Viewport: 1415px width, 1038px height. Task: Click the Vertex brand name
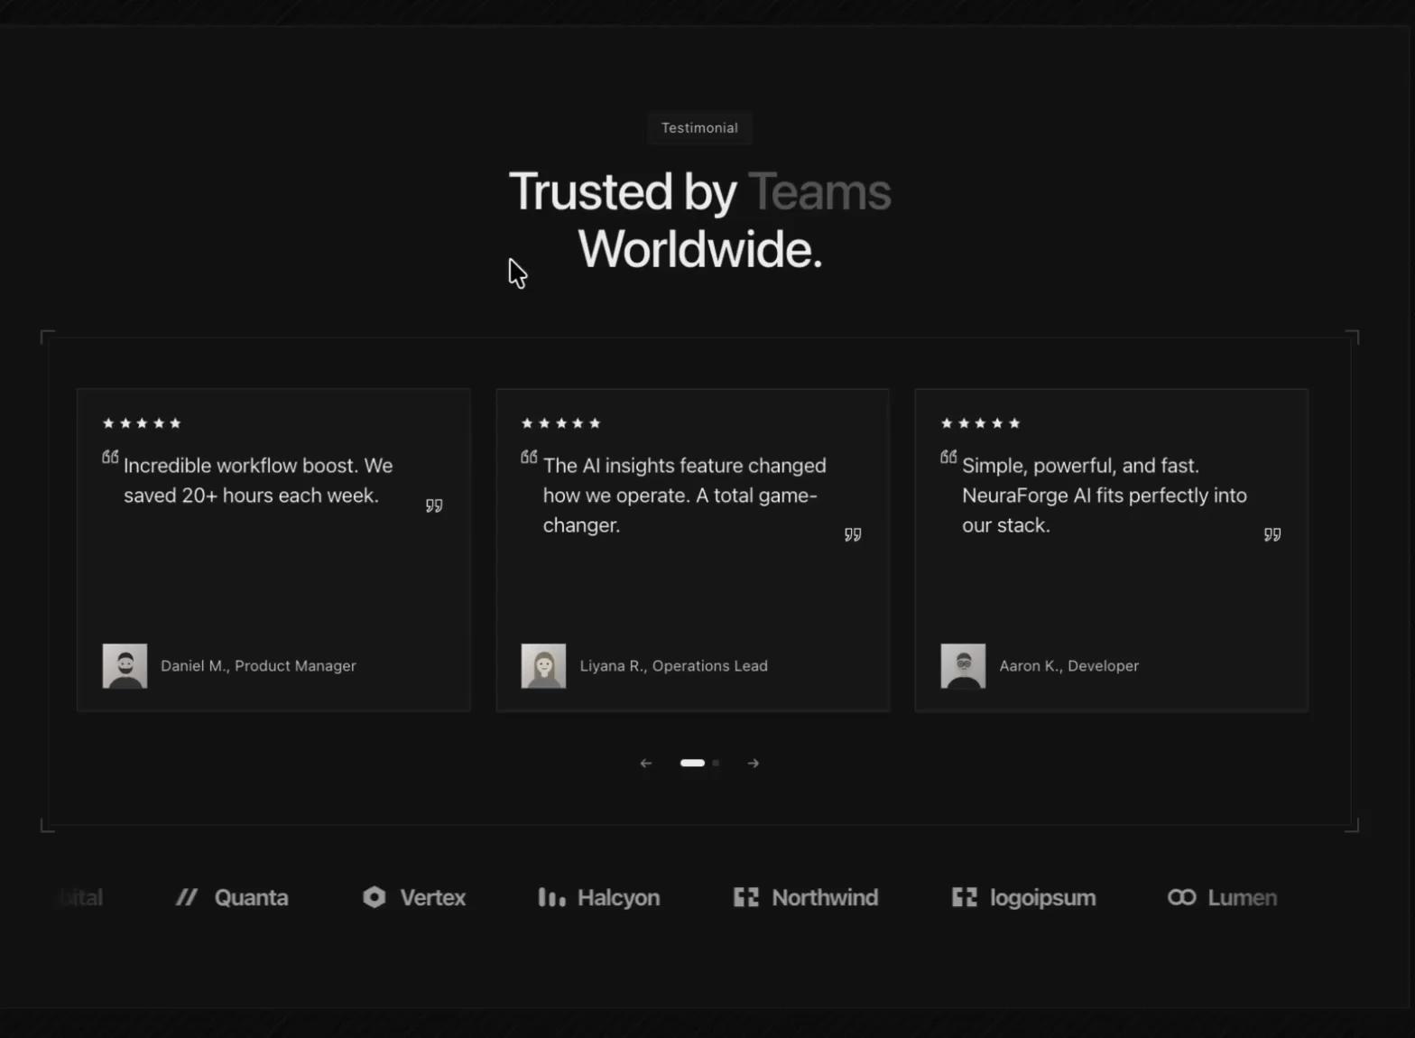tap(433, 898)
